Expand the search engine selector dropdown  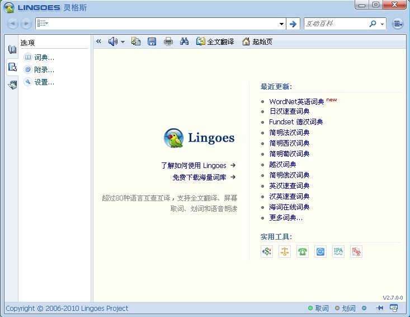pyautogui.click(x=383, y=24)
